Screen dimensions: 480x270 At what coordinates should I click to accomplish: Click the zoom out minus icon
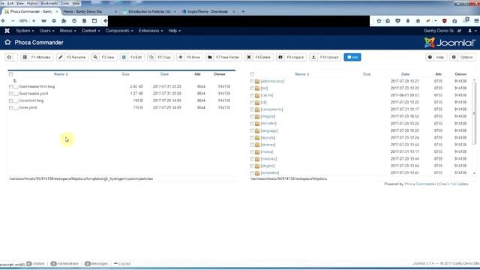pos(13,21)
